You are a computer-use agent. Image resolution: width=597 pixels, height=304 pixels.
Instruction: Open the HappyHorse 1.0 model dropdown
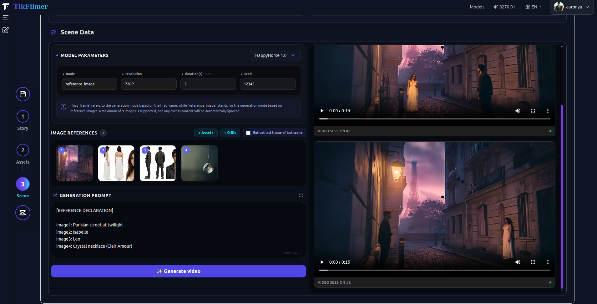tap(275, 55)
